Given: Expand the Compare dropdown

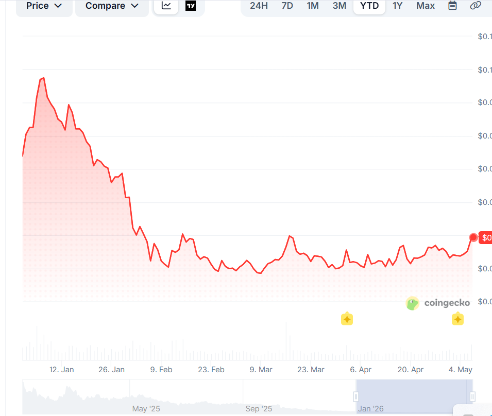Looking at the screenshot, I should pos(112,6).
